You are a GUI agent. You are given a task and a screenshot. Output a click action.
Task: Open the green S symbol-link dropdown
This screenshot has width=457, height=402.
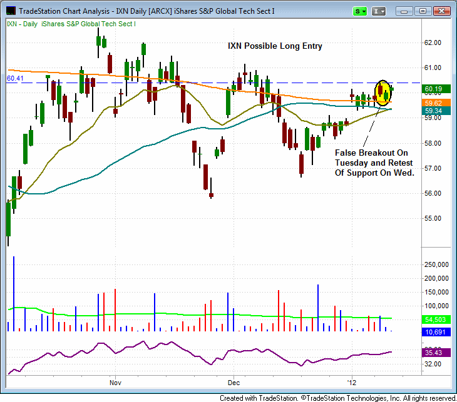coord(360,11)
